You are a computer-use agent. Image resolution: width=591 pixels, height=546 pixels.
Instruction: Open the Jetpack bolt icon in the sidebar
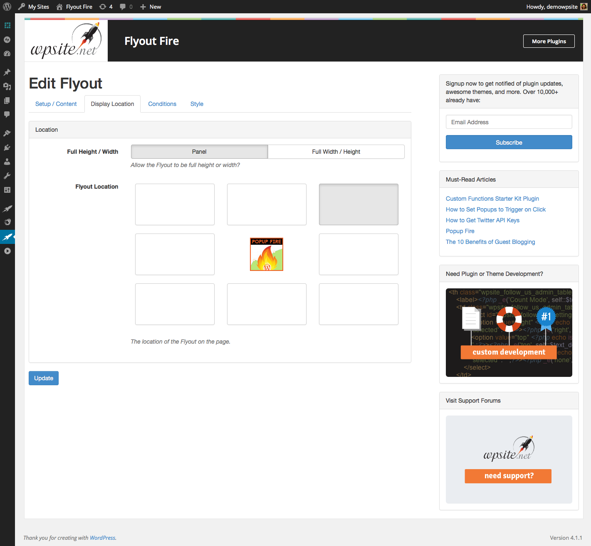[x=7, y=39]
